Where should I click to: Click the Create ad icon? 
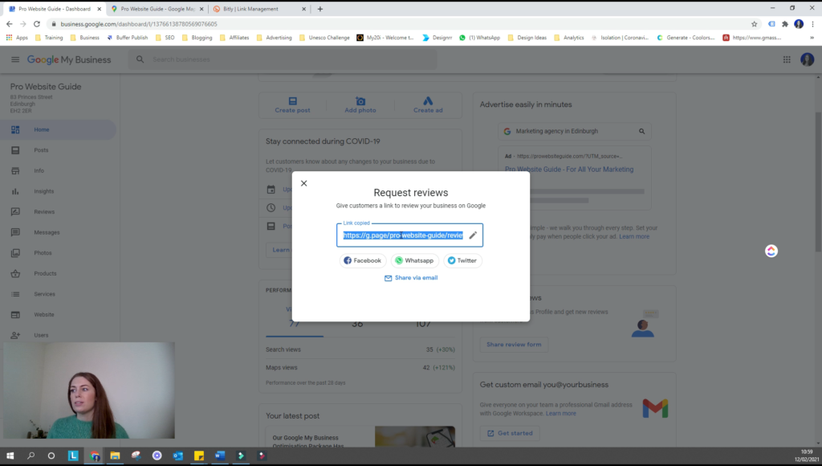coord(428,100)
